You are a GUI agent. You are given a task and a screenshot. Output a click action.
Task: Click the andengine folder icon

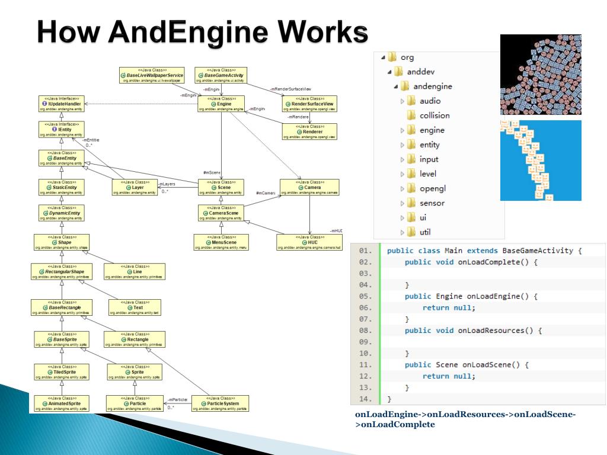point(404,86)
